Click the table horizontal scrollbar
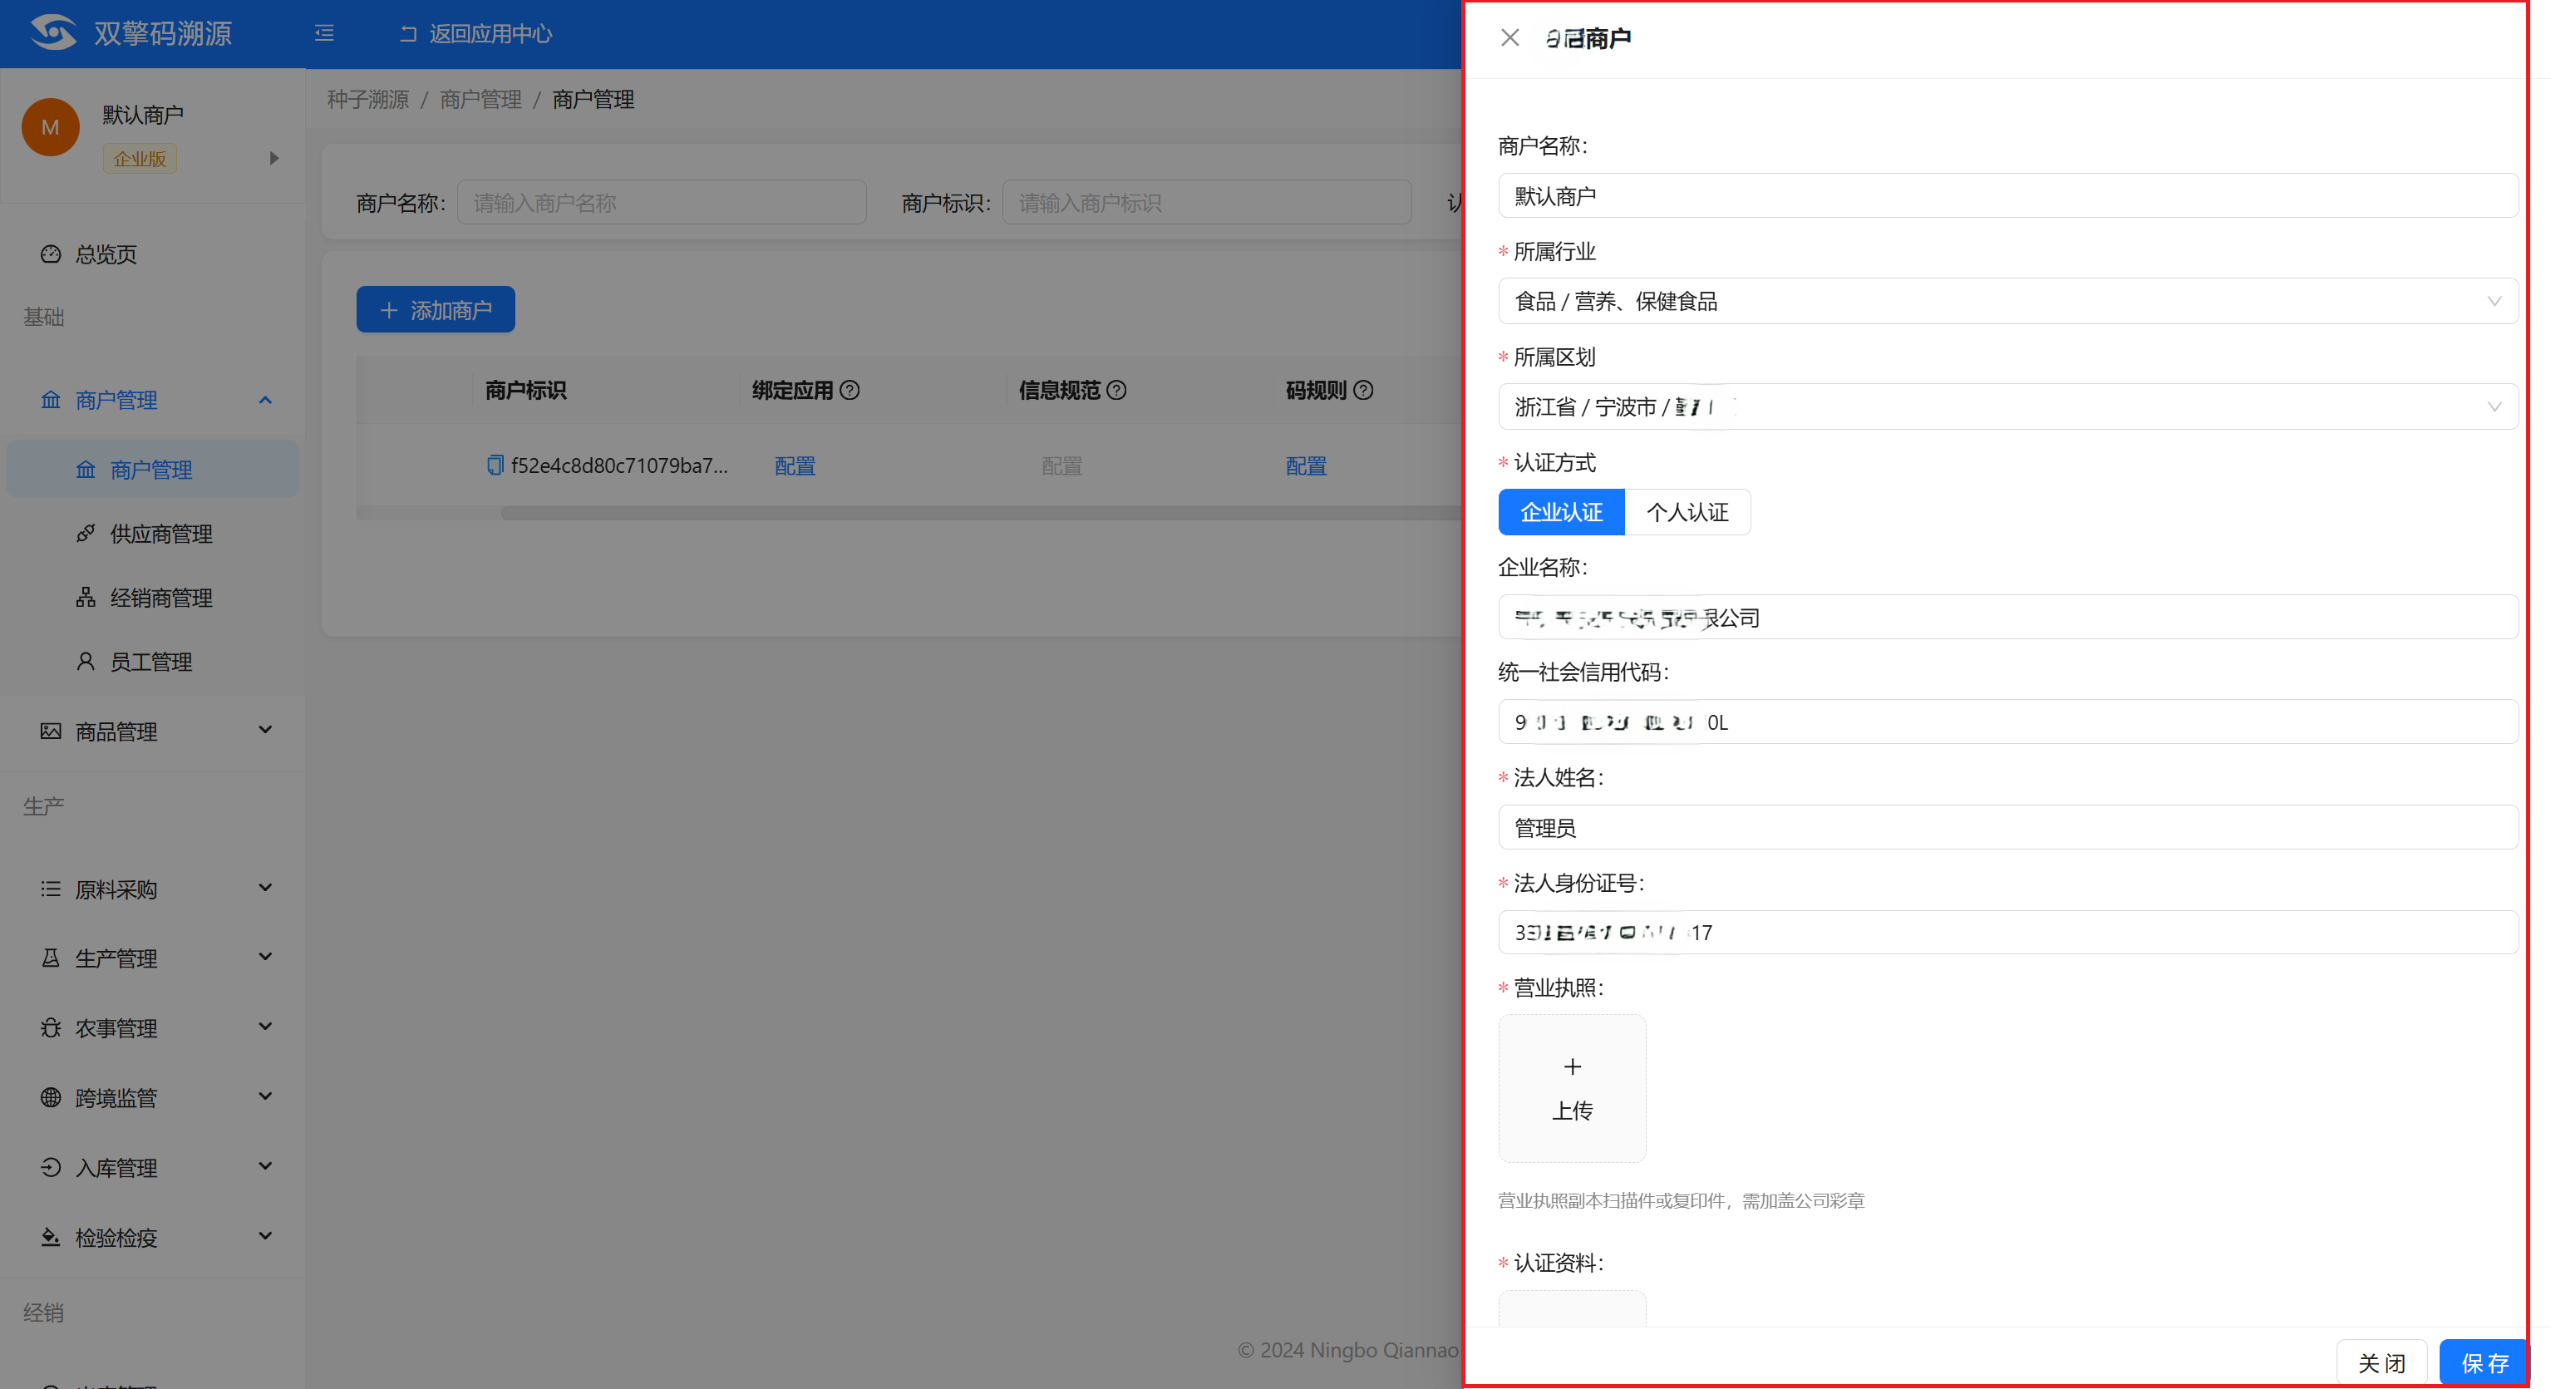 pyautogui.click(x=980, y=513)
